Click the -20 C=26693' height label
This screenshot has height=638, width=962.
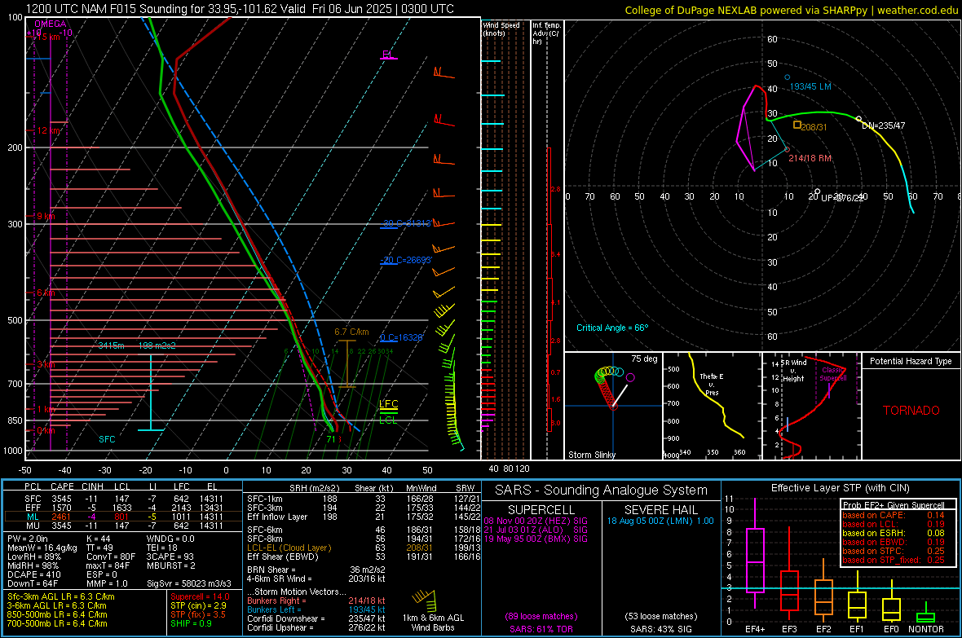click(x=406, y=260)
